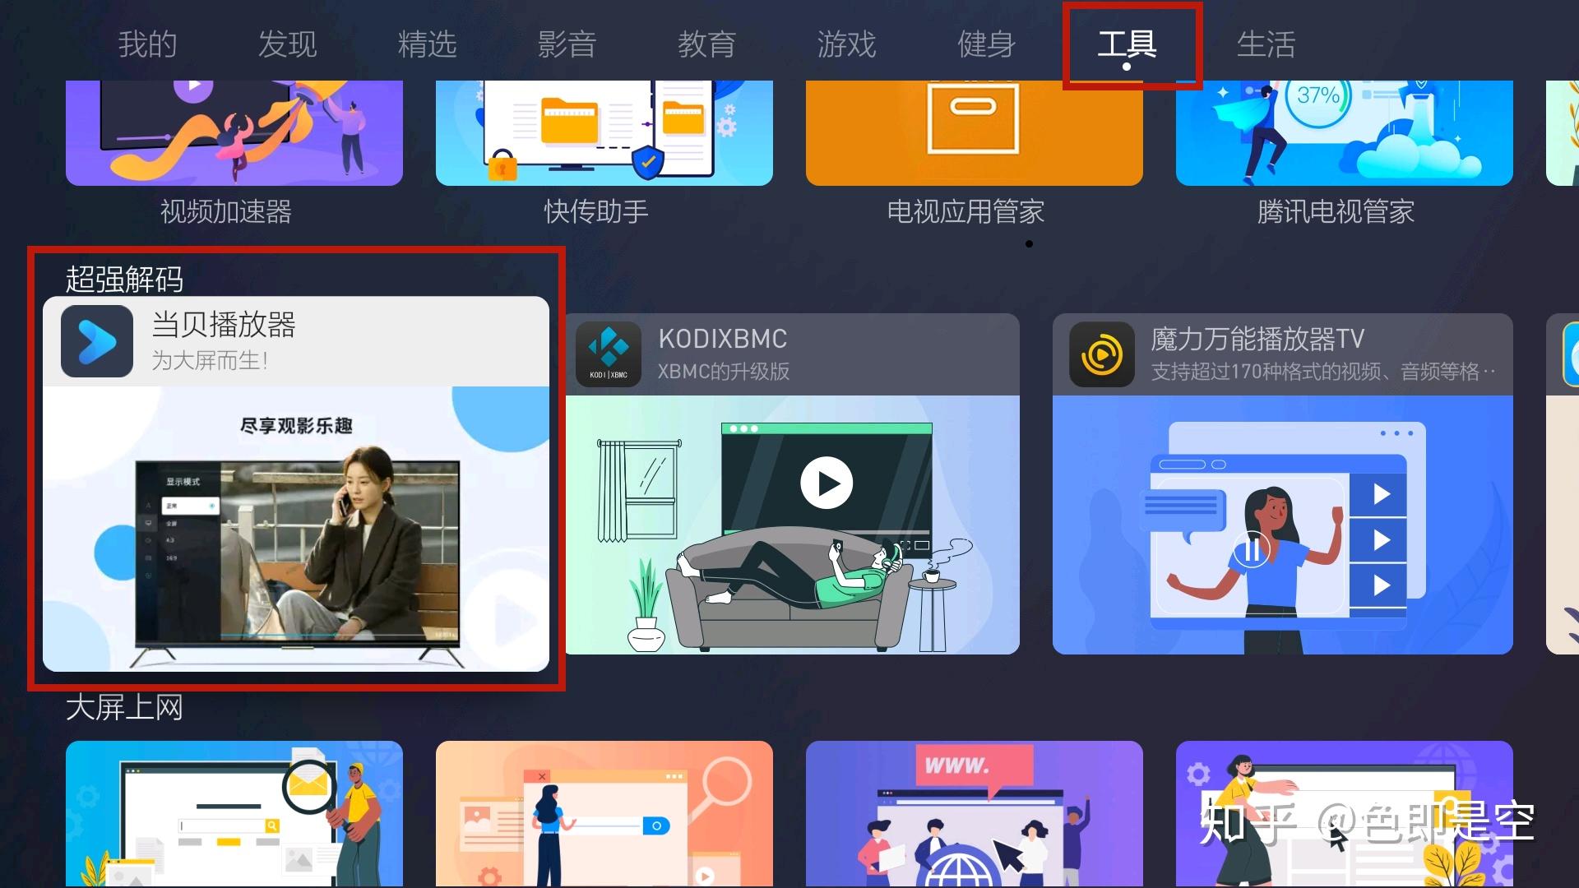Viewport: 1579px width, 888px height.
Task: Play the KODIXBMC preview video button
Action: click(x=826, y=483)
